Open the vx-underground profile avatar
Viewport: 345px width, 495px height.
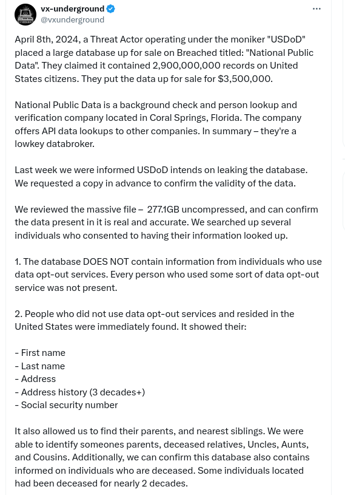25,15
